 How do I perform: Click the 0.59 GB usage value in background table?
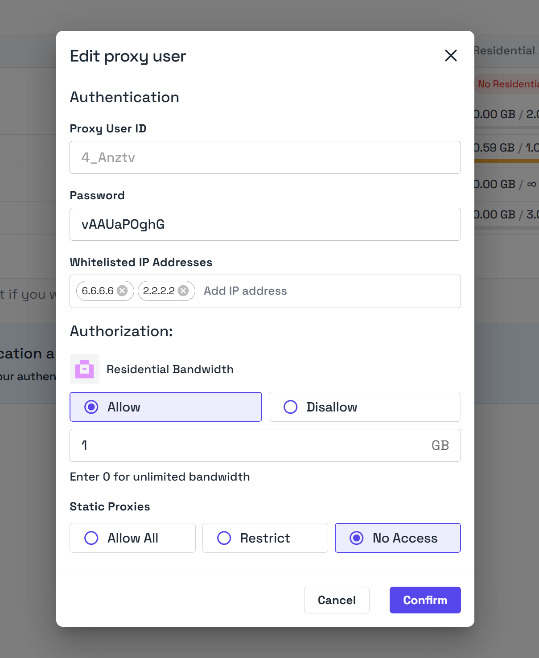click(494, 148)
